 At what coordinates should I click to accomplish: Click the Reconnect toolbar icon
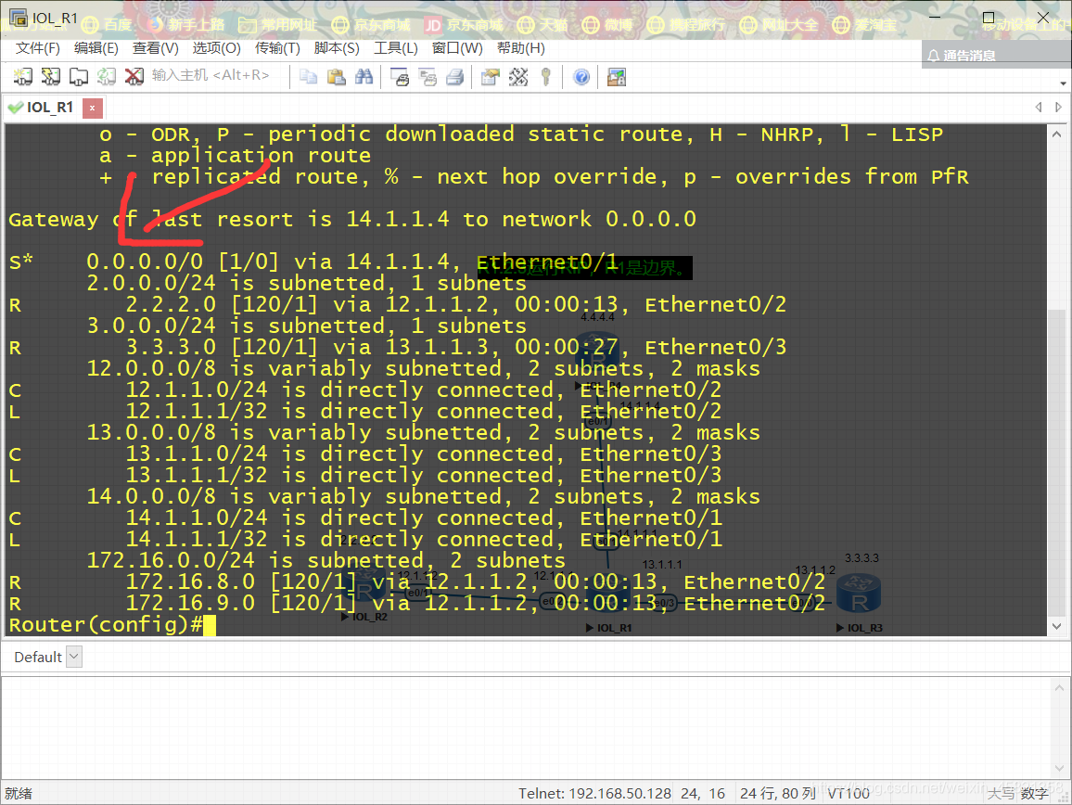pyautogui.click(x=106, y=77)
